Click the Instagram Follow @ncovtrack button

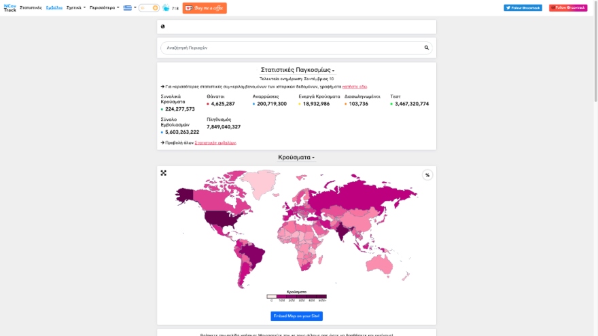click(568, 7)
